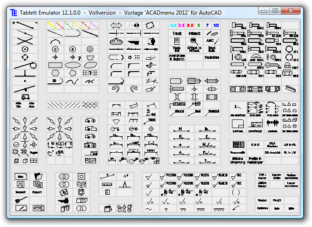This screenshot has height=227, width=312.
Task: Select the circle by diameter D icon
Action: click(55, 49)
